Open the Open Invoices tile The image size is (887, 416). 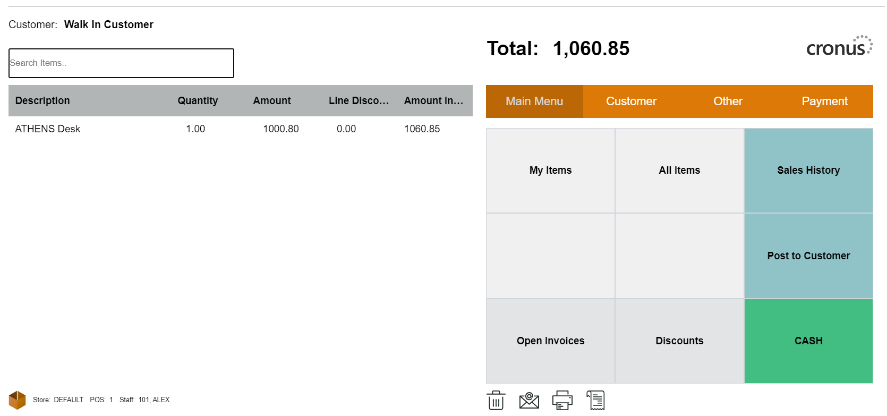coord(550,341)
